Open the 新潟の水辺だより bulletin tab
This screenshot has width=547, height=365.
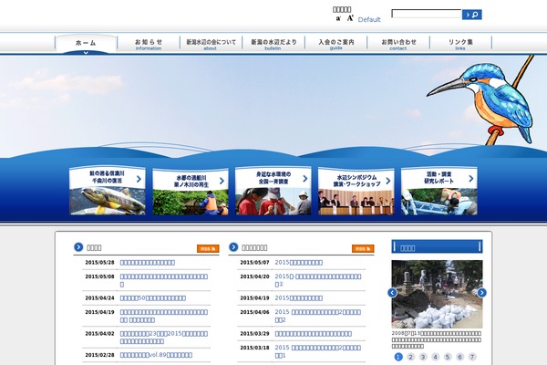pos(273,44)
